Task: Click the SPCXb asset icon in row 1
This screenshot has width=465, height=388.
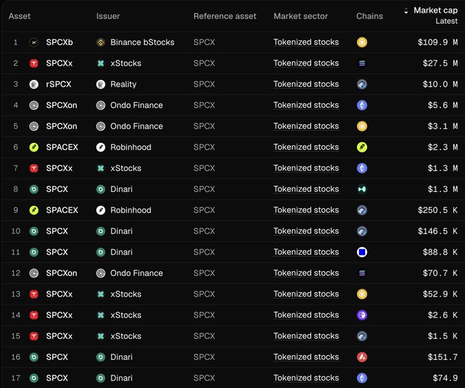Action: (x=34, y=42)
